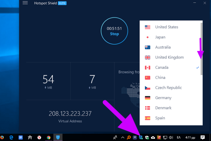This screenshot has height=141, width=211.
Task: Click the China flag icon
Action: tap(147, 78)
